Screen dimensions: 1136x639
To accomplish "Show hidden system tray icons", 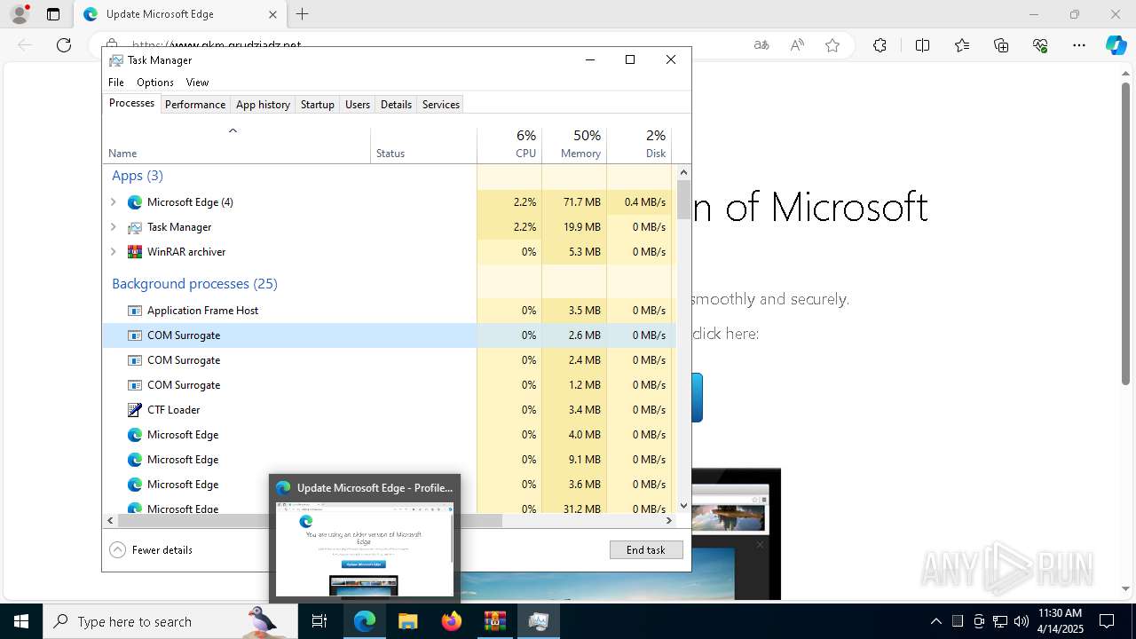I will 935,621.
